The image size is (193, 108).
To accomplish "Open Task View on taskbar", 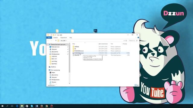I will [x=12, y=106].
